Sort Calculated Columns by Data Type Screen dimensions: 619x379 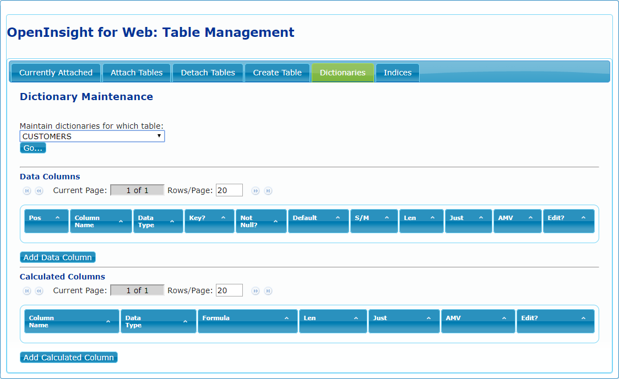coord(159,321)
